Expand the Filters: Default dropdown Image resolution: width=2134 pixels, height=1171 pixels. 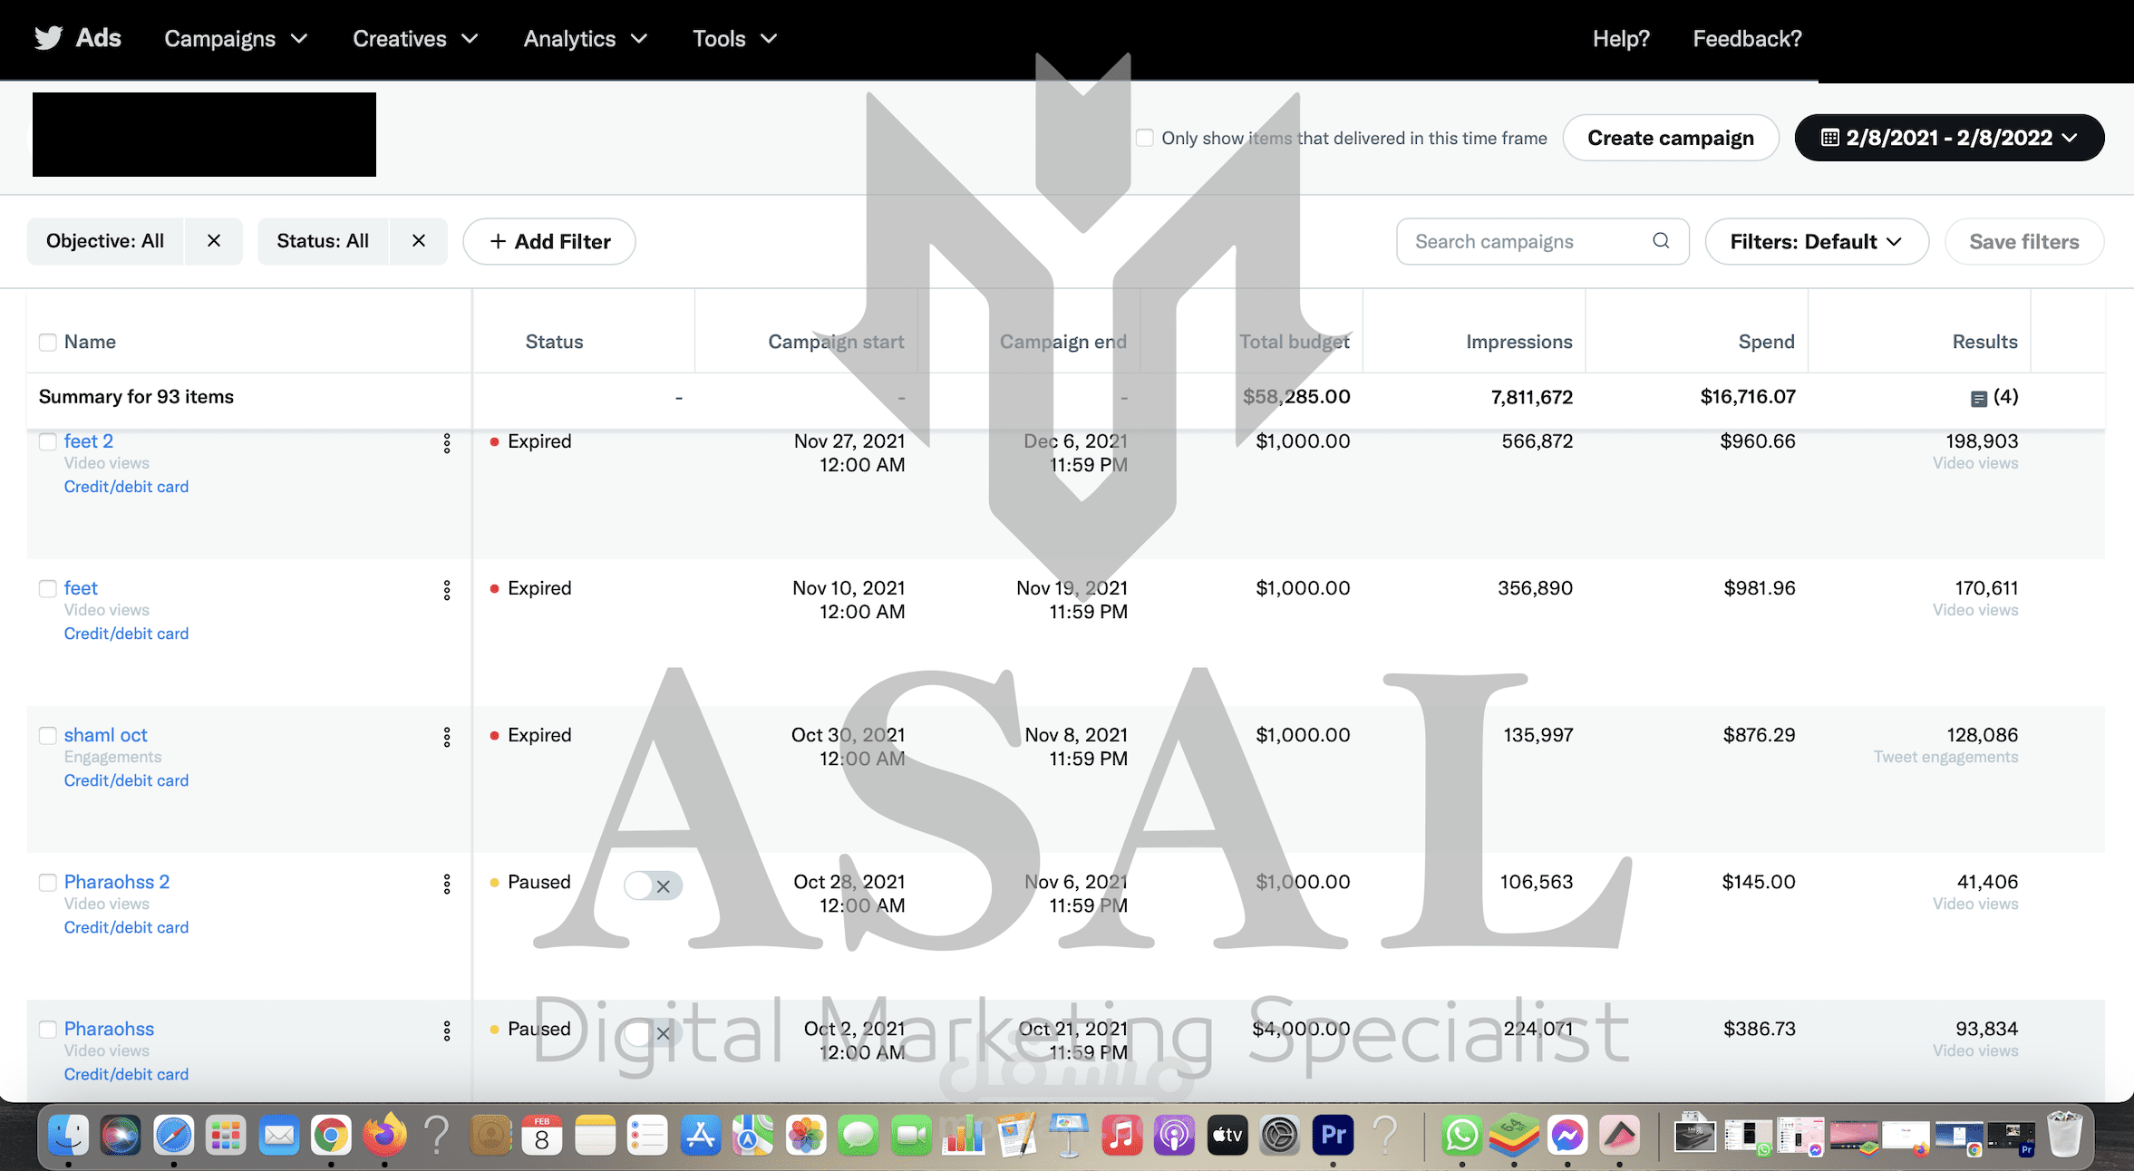1816,242
